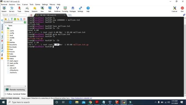Click the Help question mark toolbar icon
The image size is (186, 105).
[88, 9]
